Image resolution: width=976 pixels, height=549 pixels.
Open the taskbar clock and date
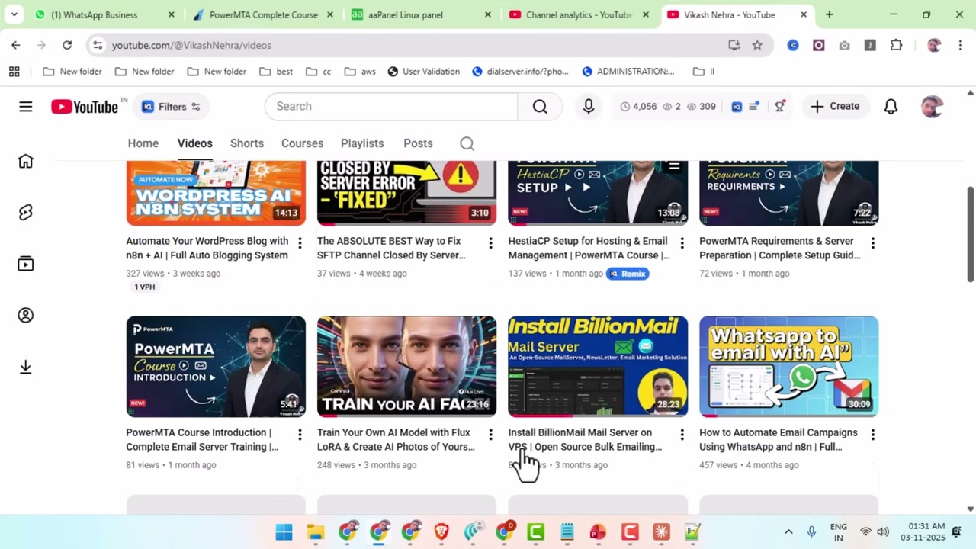pos(923,532)
